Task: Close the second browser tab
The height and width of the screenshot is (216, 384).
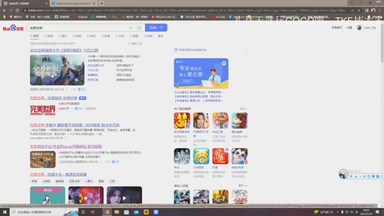Action: click(x=94, y=3)
